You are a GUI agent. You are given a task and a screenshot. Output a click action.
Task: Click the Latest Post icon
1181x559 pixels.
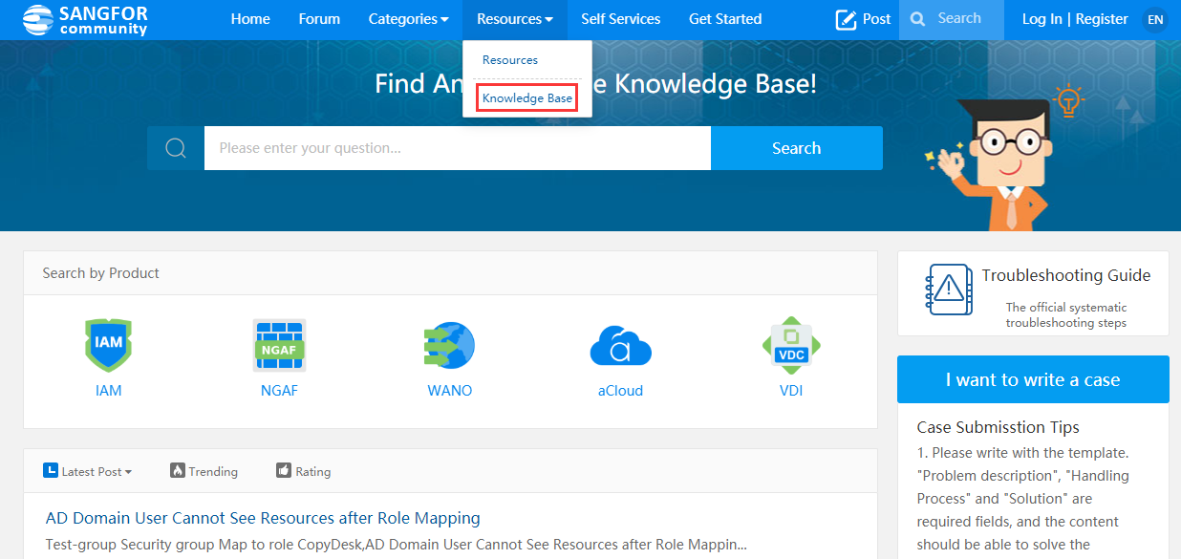point(51,470)
